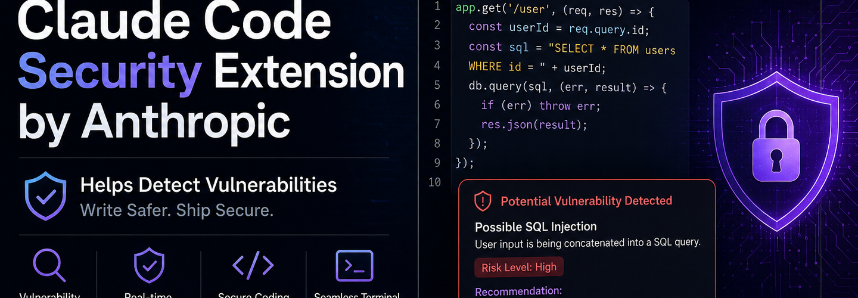Click the Recommendation: label
Viewport: 858px width, 298px height.
pos(518,291)
